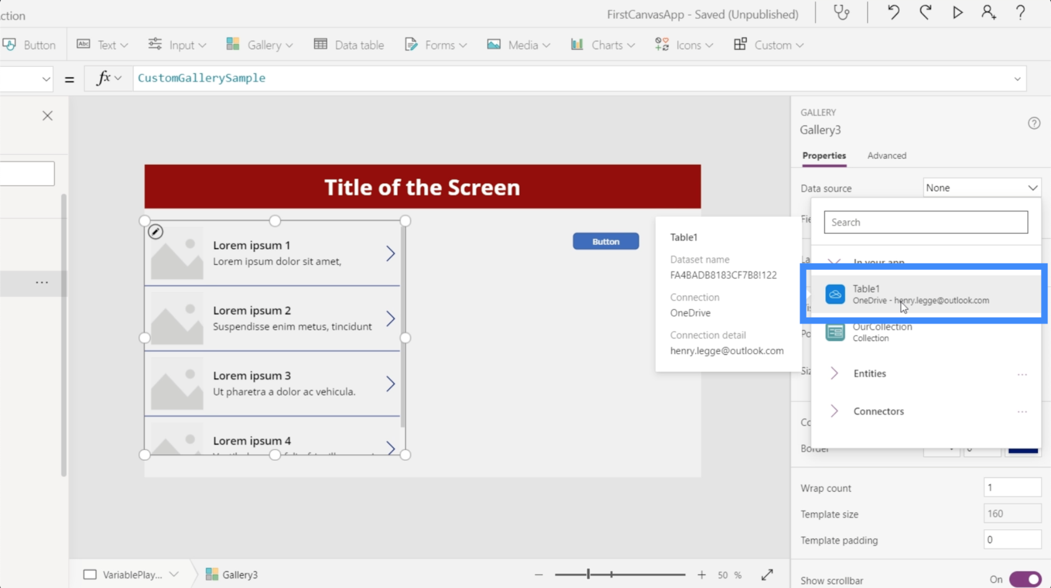Select the Lorem ipsum 2 image placeholder
Image resolution: width=1051 pixels, height=588 pixels.
[x=177, y=318]
